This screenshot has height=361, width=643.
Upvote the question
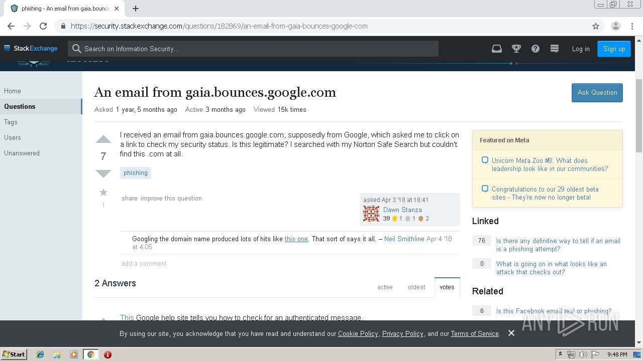tap(103, 139)
